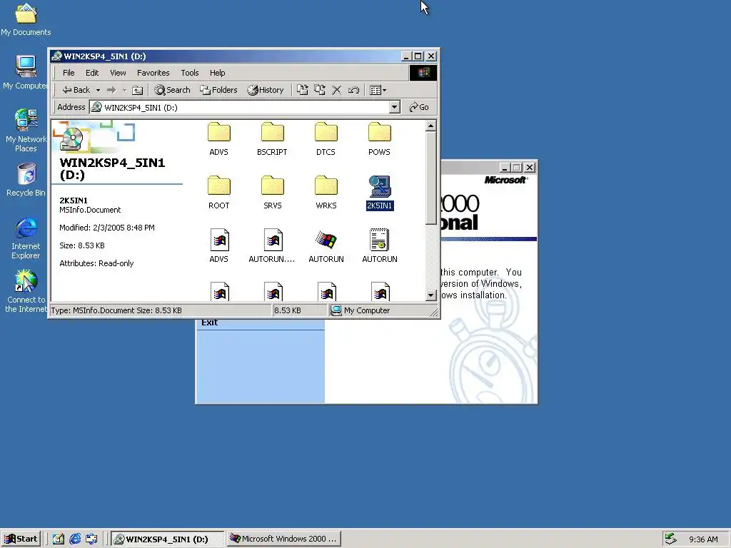Click the Move To toolbar icon

(x=302, y=90)
